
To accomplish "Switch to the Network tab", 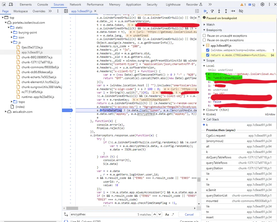I will click(x=75, y=4).
